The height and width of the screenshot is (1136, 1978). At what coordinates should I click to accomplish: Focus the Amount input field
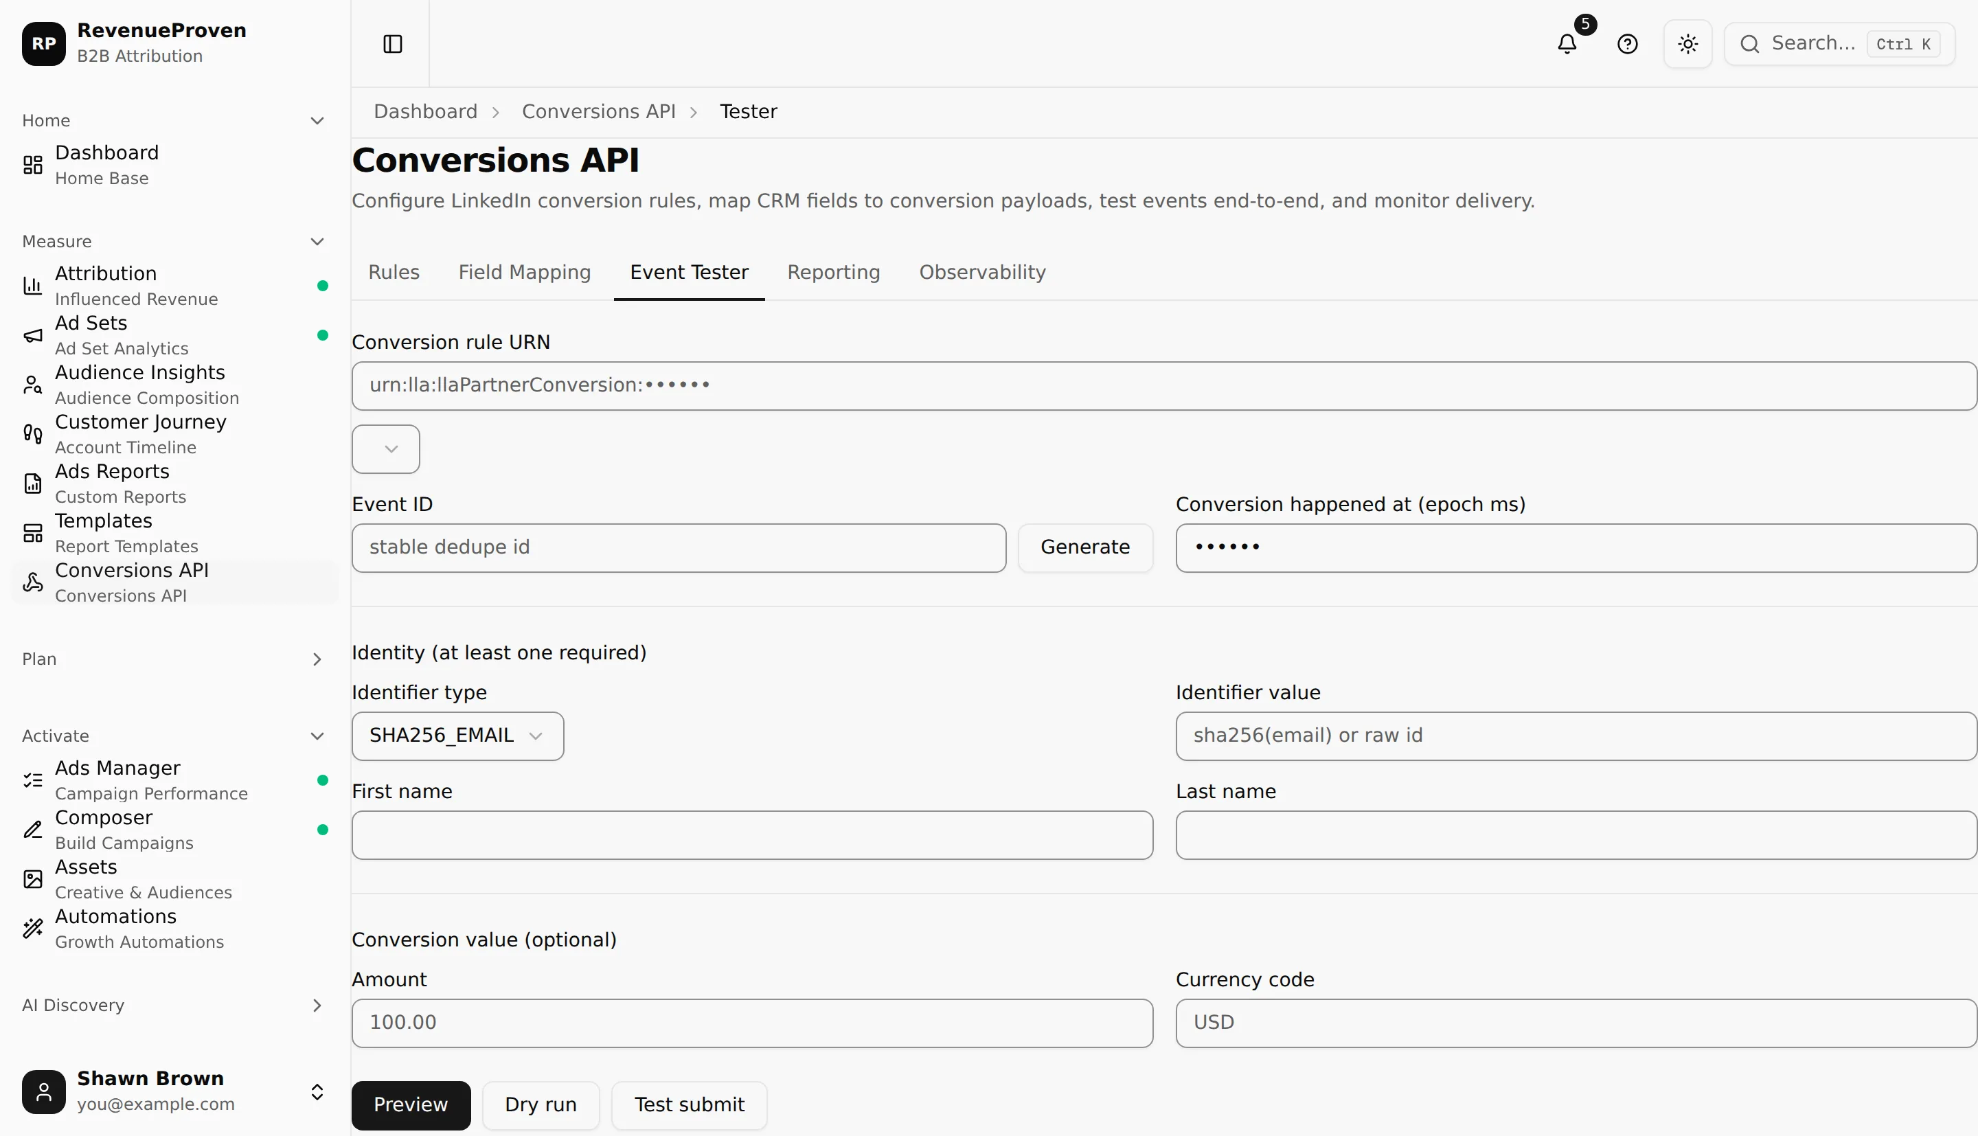(x=752, y=1023)
